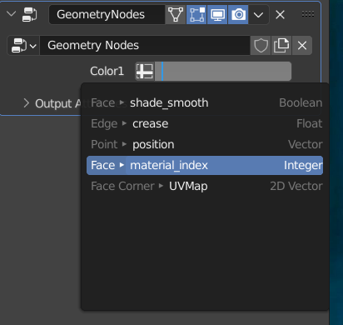Viewport: 343px width, 325px height.
Task: Unlink the Geometry Nodes node group
Action: tap(302, 46)
